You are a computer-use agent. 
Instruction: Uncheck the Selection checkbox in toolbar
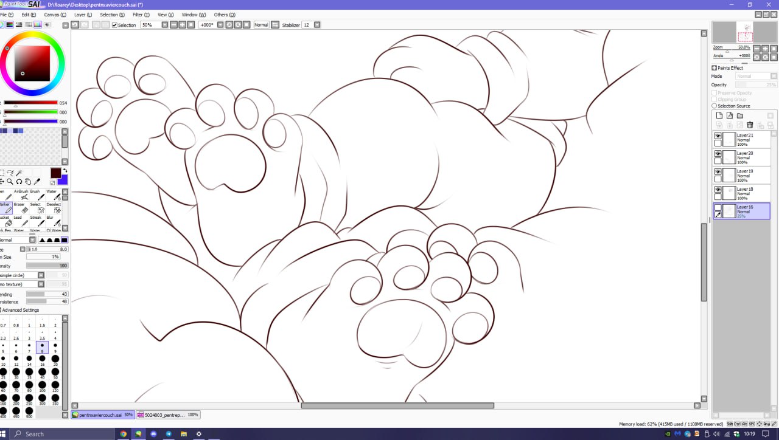(114, 25)
